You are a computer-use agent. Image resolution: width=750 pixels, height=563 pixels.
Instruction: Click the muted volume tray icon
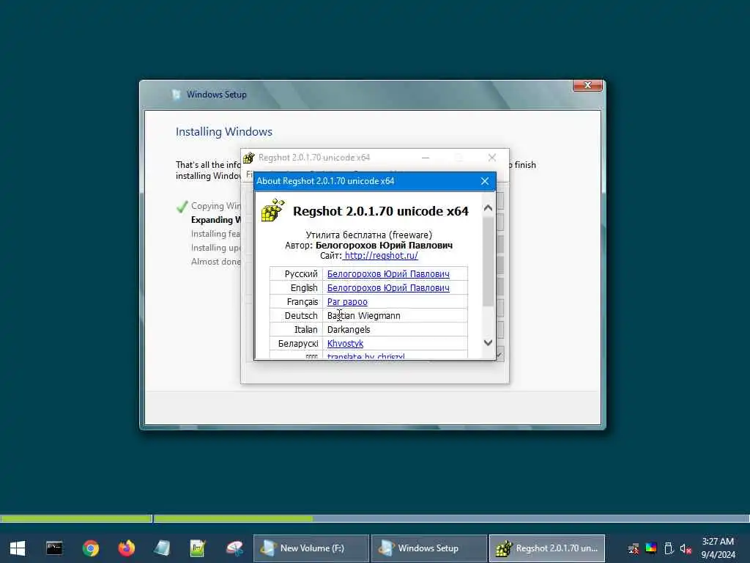(686, 548)
